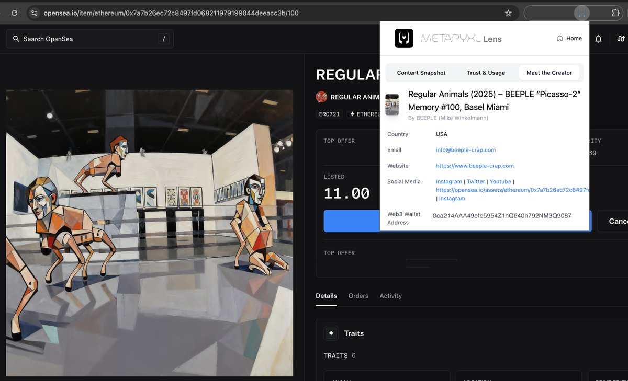The image size is (628, 381).
Task: Open the Activity tab
Action: pos(390,296)
